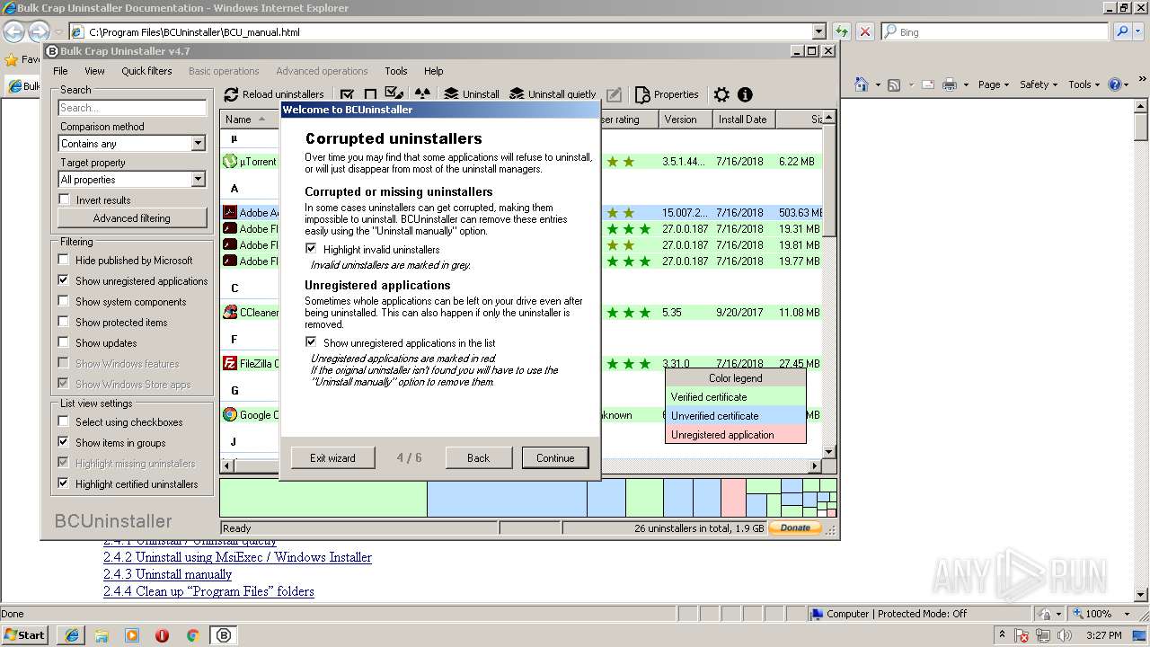Click Internet Explorer stop X icon
1150x647 pixels.
tap(865, 31)
